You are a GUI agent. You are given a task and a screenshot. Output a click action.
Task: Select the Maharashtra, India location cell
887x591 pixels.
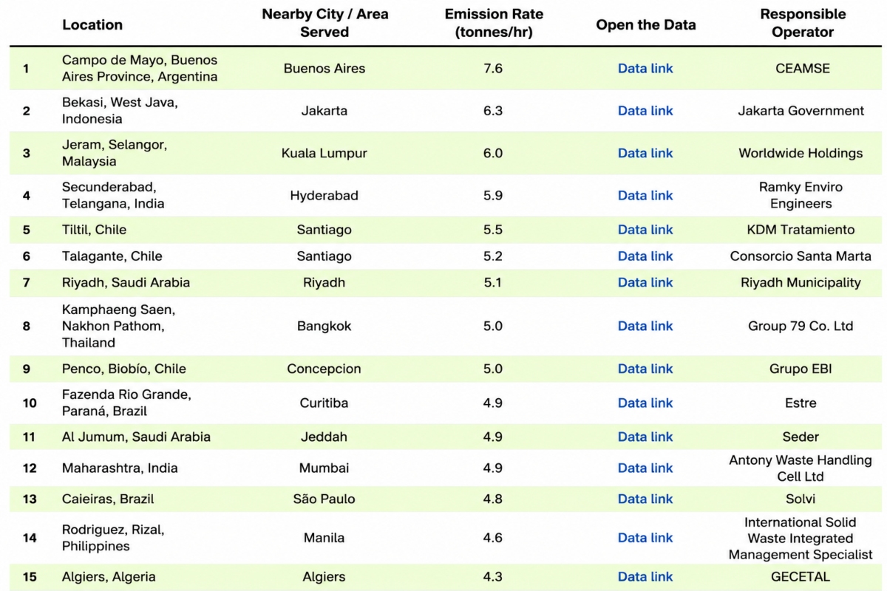(x=120, y=468)
